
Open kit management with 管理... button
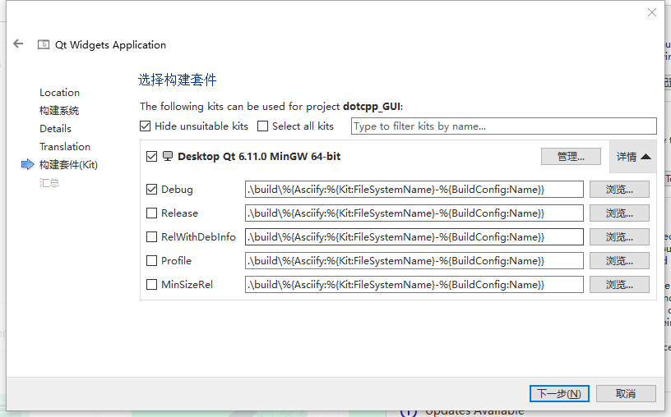tap(571, 156)
